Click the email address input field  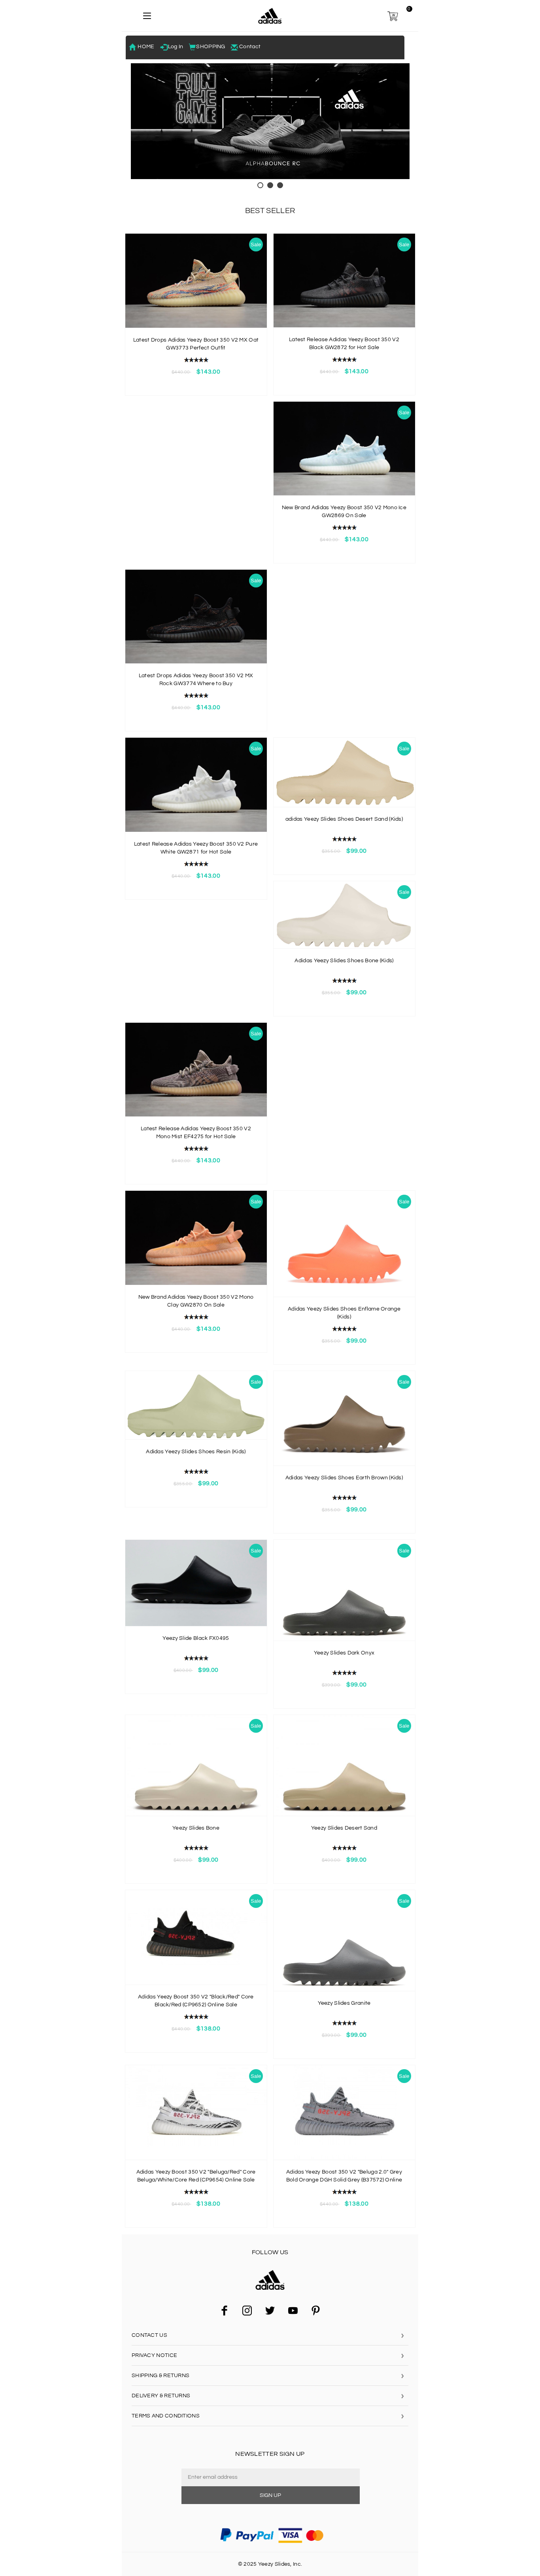[270, 2477]
